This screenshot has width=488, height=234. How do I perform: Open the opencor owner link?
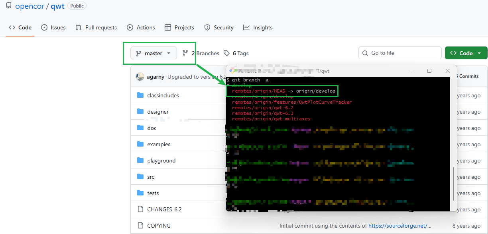(x=30, y=6)
